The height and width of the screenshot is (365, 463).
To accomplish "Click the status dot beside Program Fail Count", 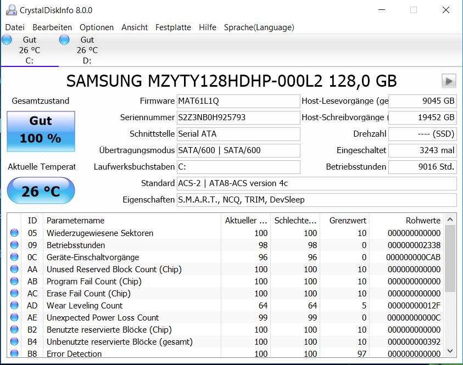I will coord(14,282).
